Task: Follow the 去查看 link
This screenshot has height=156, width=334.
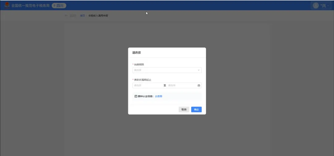Action: pyautogui.click(x=159, y=96)
